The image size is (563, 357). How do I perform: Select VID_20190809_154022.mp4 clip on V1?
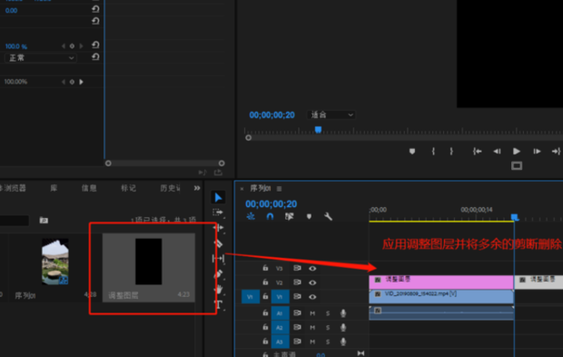(441, 297)
